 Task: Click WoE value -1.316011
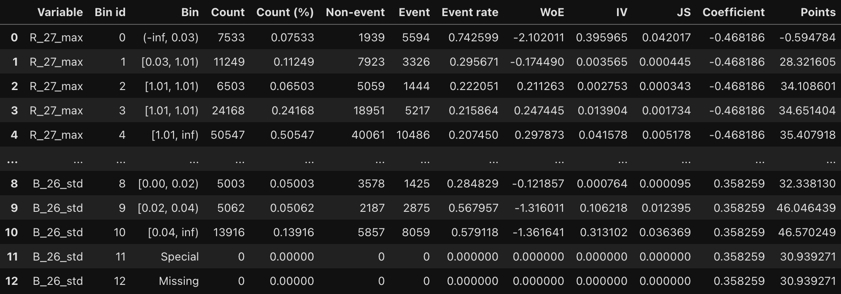[539, 208]
